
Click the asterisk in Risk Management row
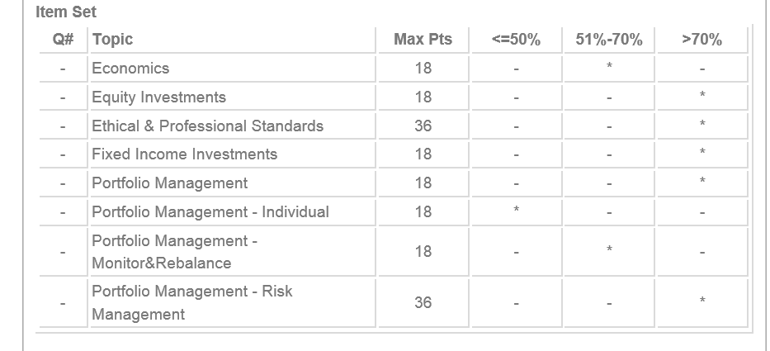(x=702, y=302)
